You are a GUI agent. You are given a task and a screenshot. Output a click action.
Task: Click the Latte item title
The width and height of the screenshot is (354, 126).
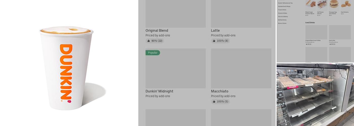(215, 30)
